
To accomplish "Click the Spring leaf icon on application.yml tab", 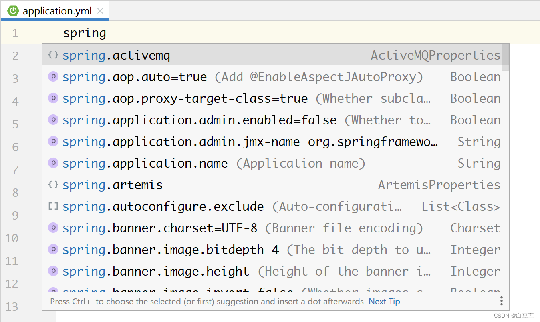I will [x=13, y=11].
